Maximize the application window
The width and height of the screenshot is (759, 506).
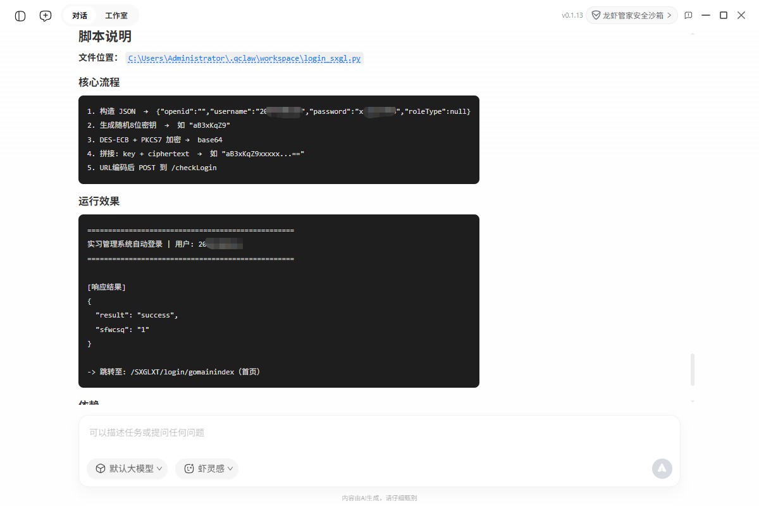coord(724,15)
